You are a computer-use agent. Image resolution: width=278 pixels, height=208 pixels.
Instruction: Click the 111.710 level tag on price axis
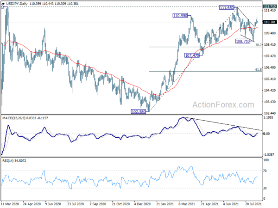click(x=270, y=6)
